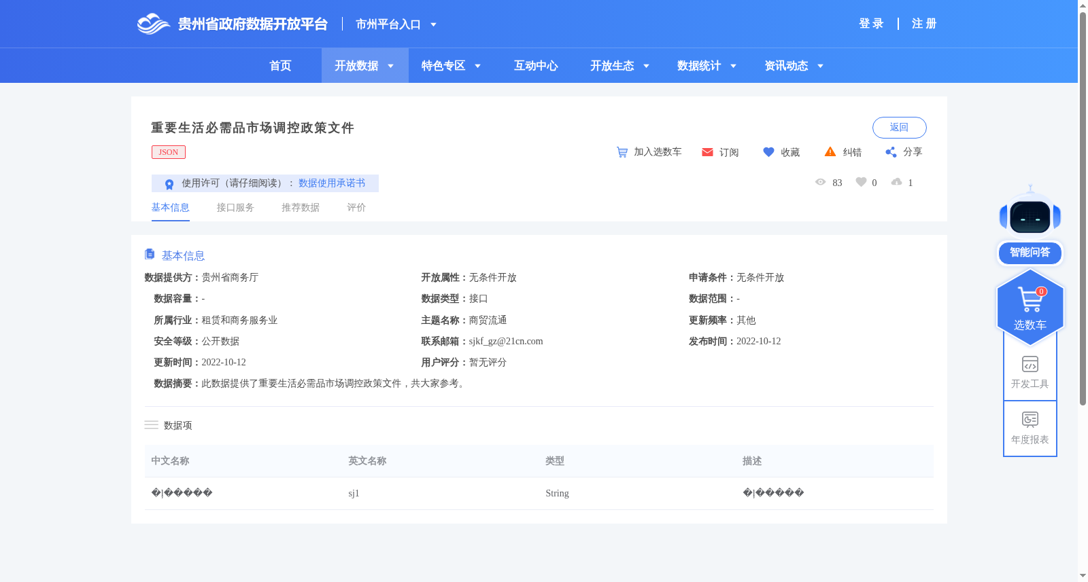Click the eye view-count icon
Image resolution: width=1088 pixels, height=582 pixels.
coord(820,182)
